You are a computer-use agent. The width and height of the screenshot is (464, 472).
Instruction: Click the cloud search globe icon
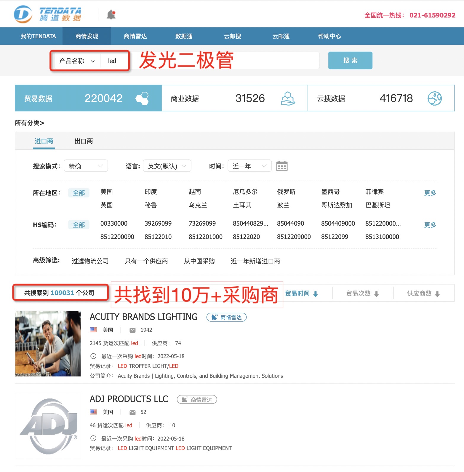(x=435, y=98)
